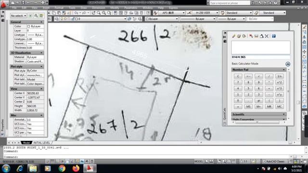This screenshot has height=173, width=308.
Task: Open the text style dropdown
Action: 172,13
